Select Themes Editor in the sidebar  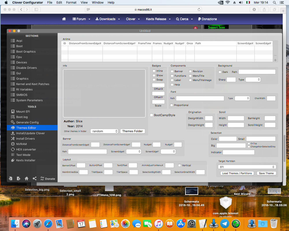32,128
